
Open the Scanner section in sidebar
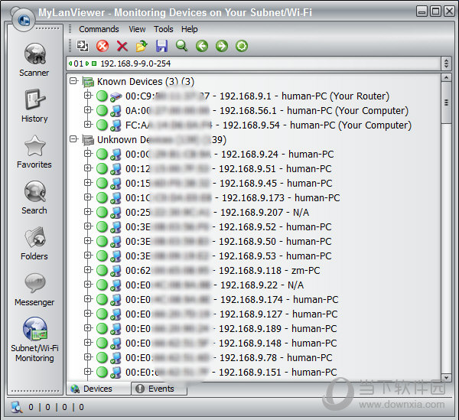pos(34,60)
